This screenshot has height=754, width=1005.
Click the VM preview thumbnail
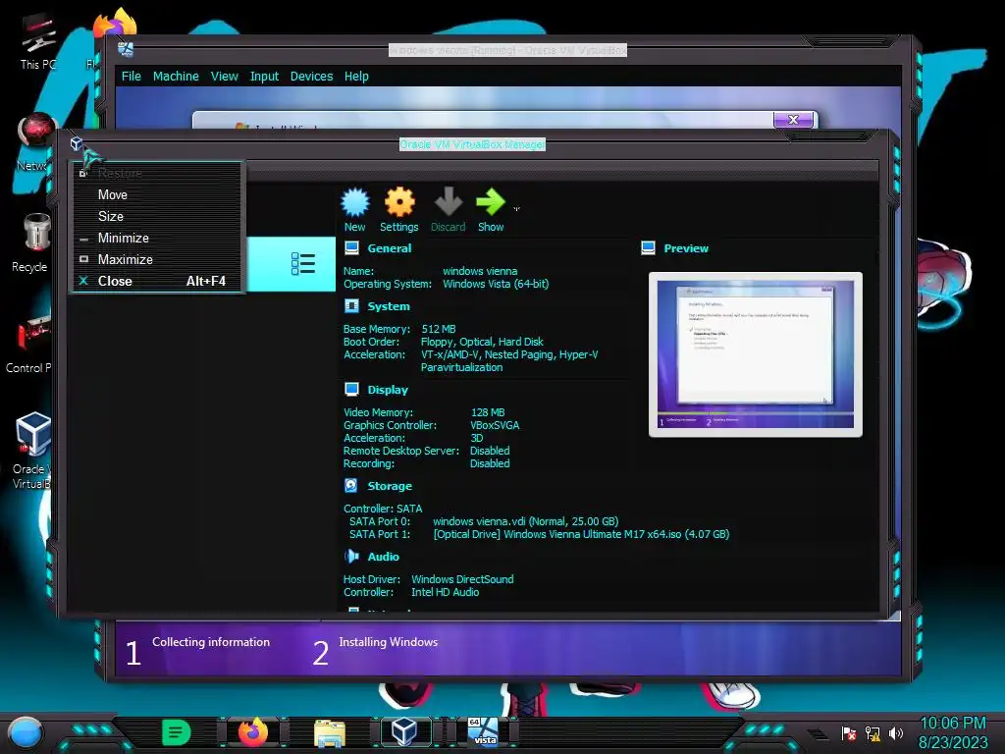pyautogui.click(x=755, y=354)
